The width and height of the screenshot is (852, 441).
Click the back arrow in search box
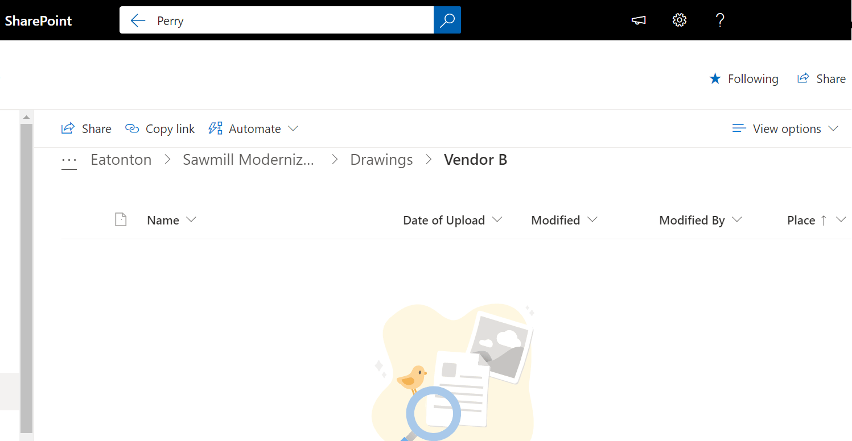(138, 20)
